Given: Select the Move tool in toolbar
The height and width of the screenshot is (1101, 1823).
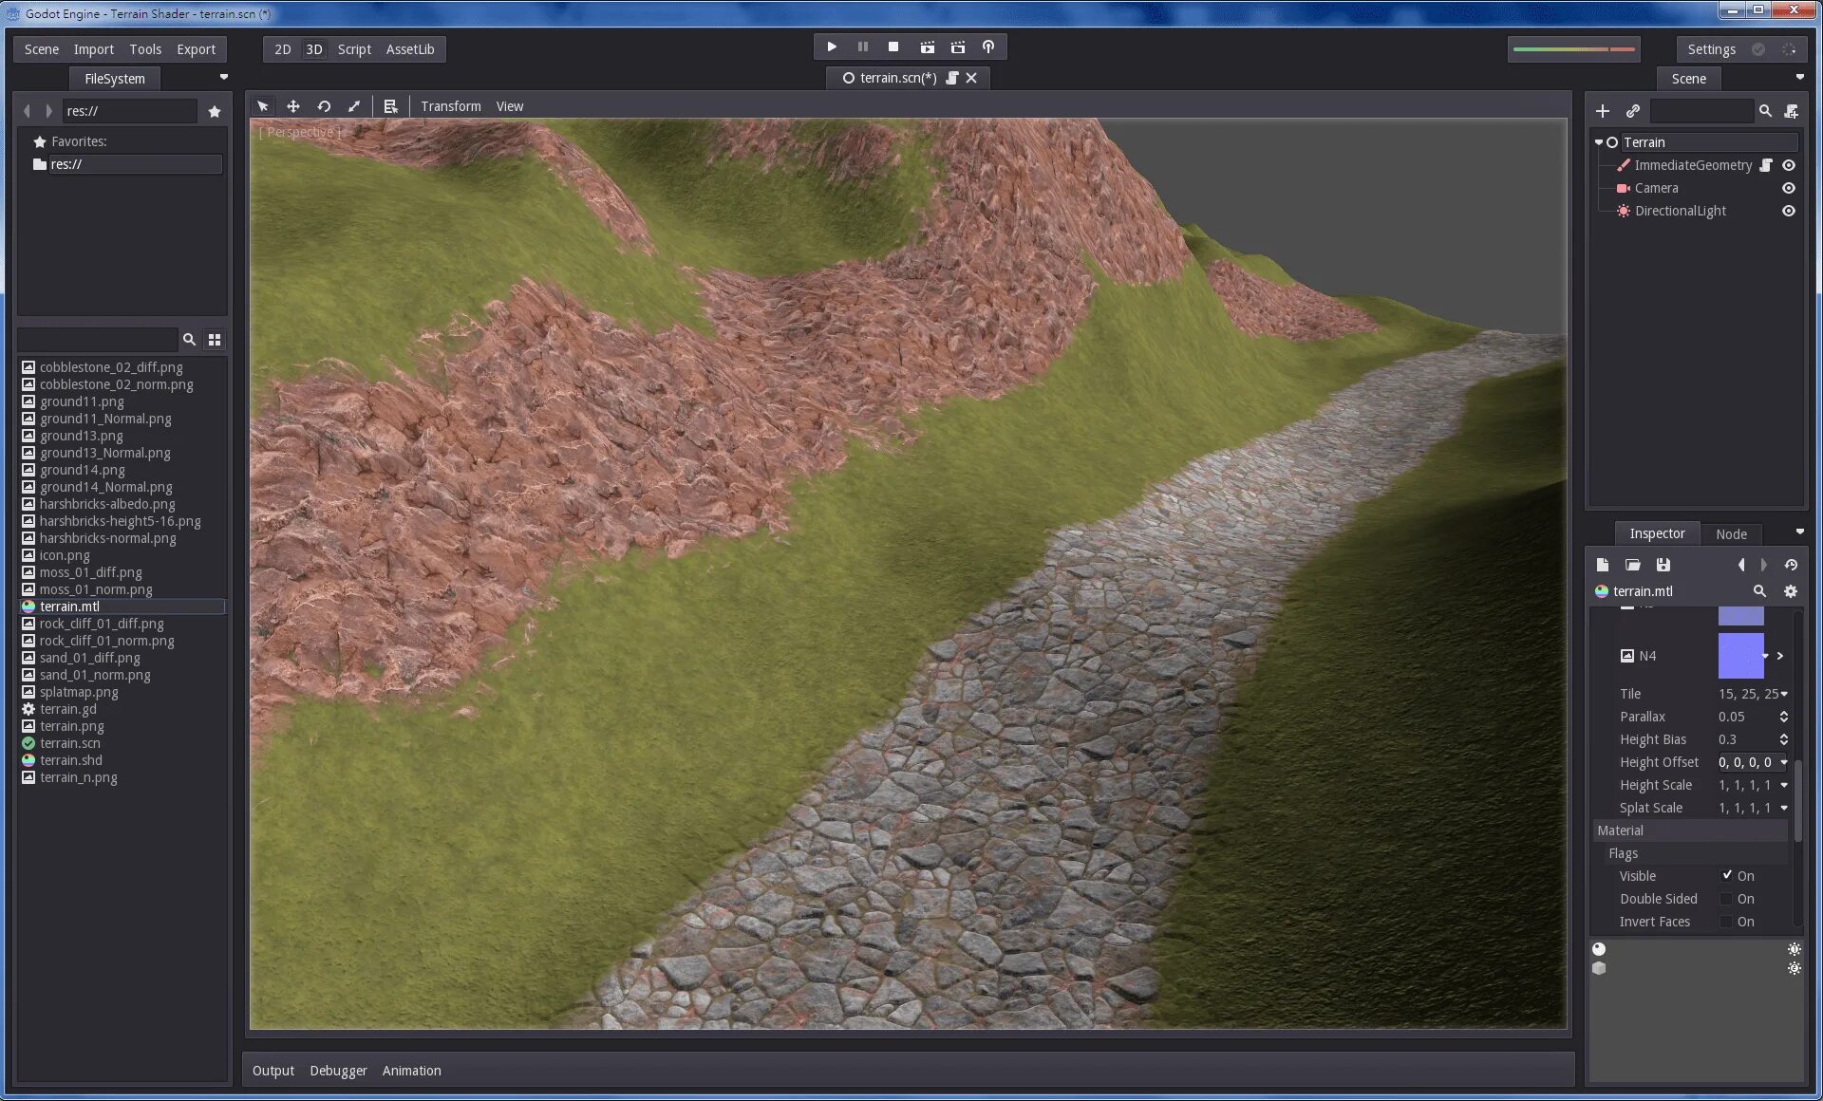Looking at the screenshot, I should [293, 105].
